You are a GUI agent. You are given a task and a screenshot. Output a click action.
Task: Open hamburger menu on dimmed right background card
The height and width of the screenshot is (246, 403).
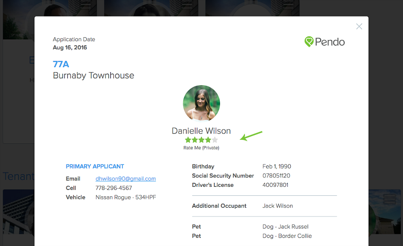(390, 199)
